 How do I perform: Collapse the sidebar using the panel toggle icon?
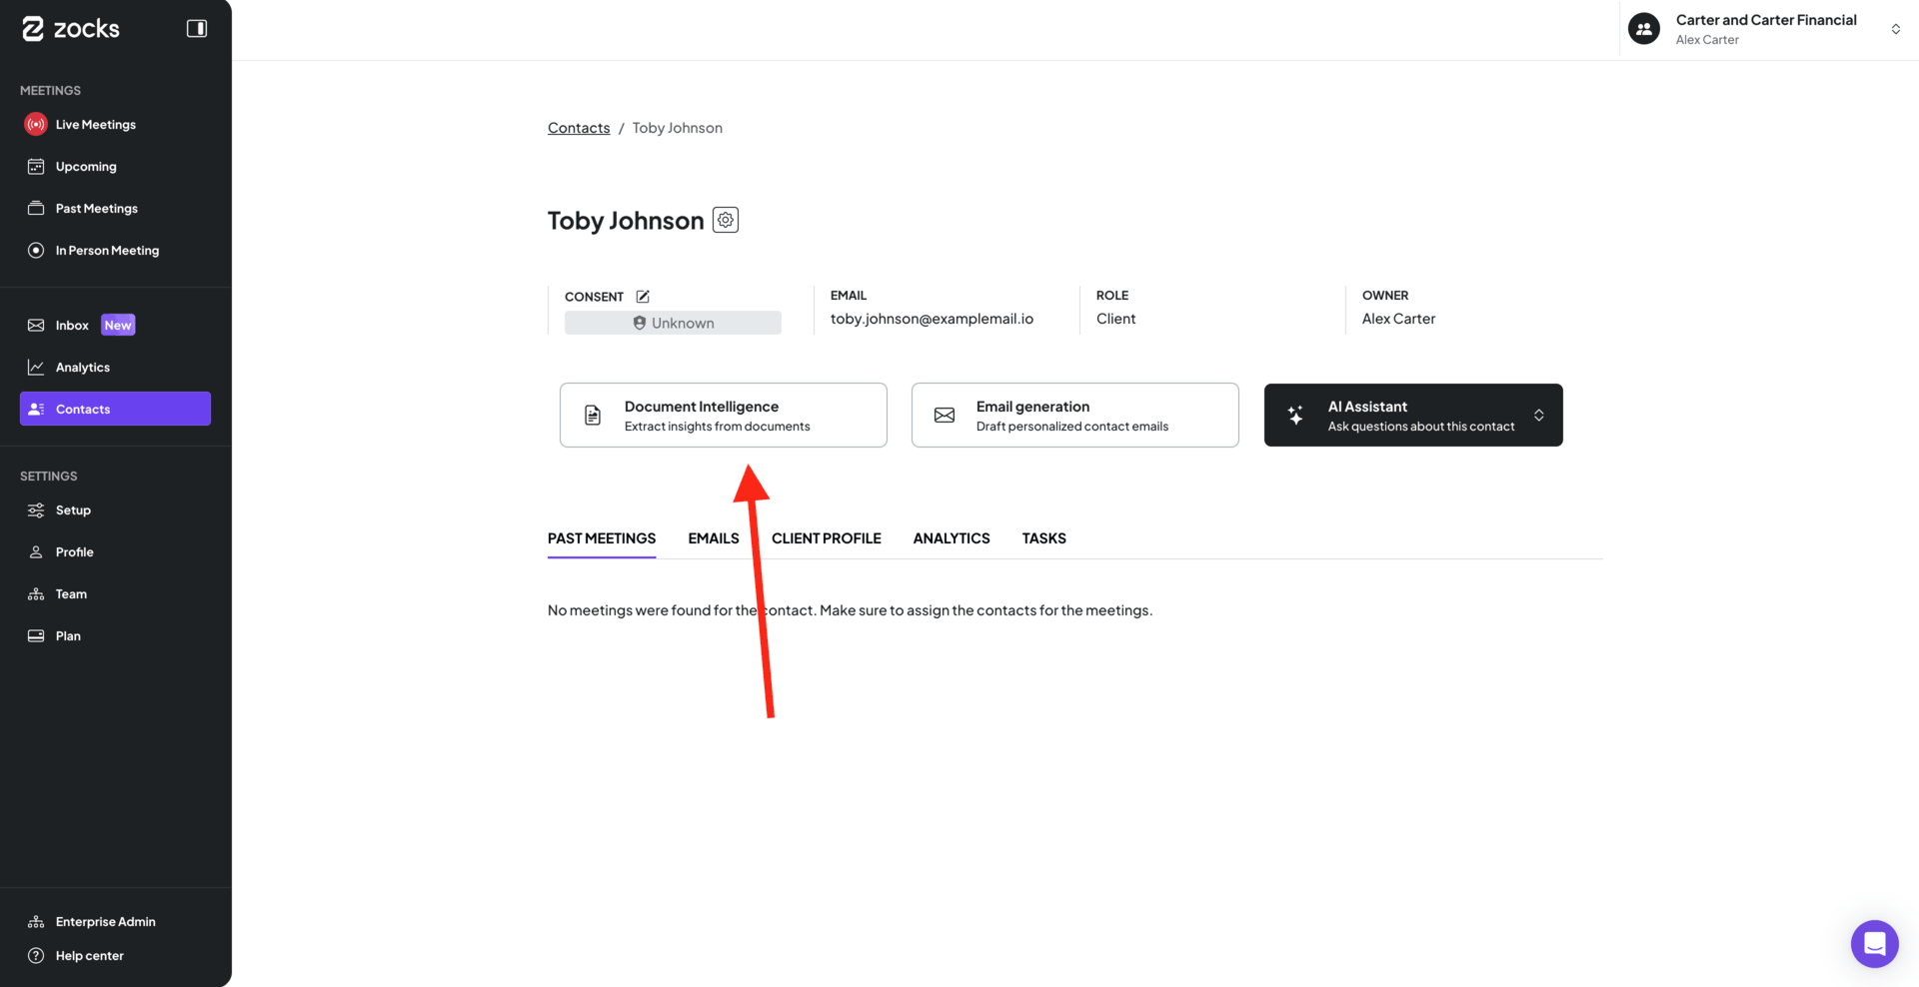coord(197,29)
